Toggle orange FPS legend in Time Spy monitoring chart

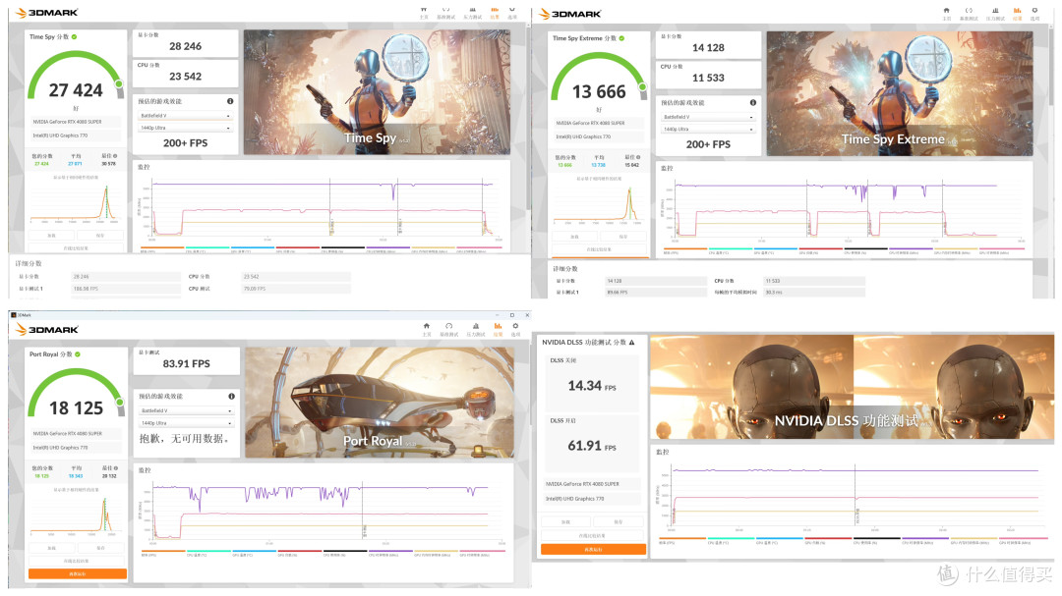161,248
